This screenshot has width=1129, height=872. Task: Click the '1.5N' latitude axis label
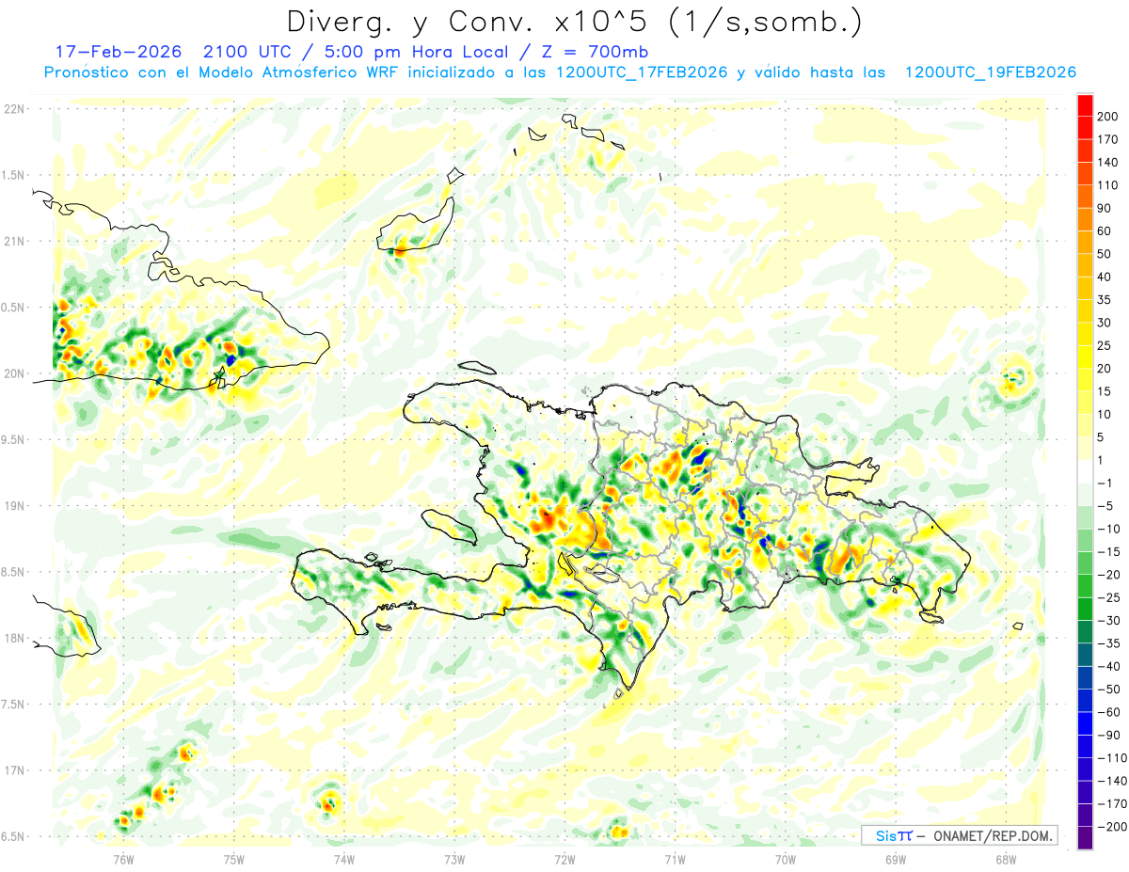tap(13, 175)
